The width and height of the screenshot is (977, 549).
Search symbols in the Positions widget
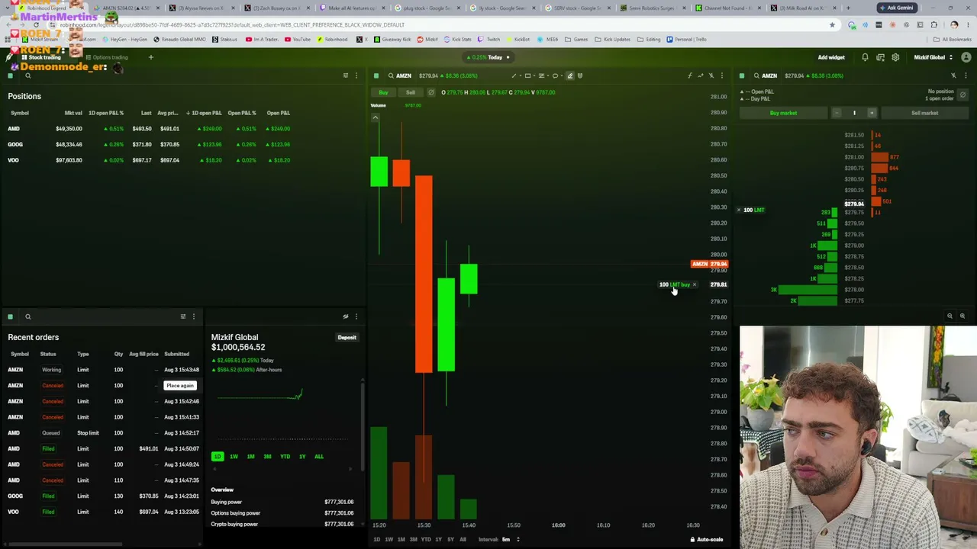[x=27, y=75]
